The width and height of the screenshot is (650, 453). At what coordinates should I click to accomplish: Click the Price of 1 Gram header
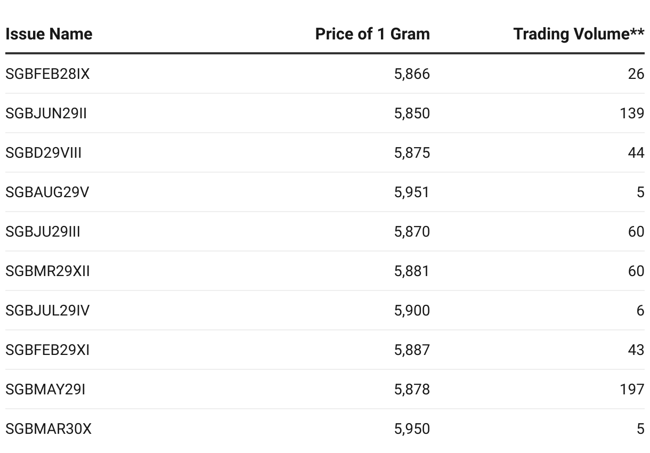coord(372,34)
